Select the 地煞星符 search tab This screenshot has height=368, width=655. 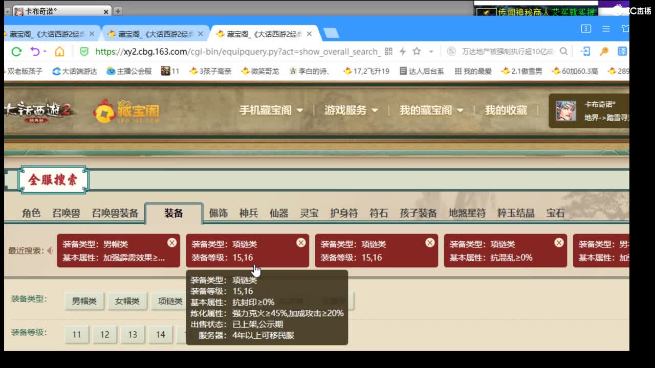(467, 213)
